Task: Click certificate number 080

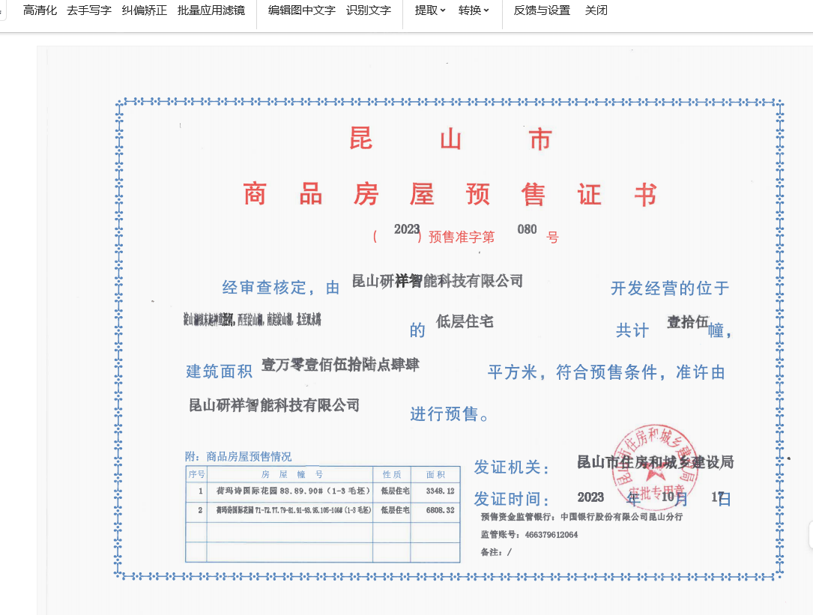Action: tap(527, 229)
